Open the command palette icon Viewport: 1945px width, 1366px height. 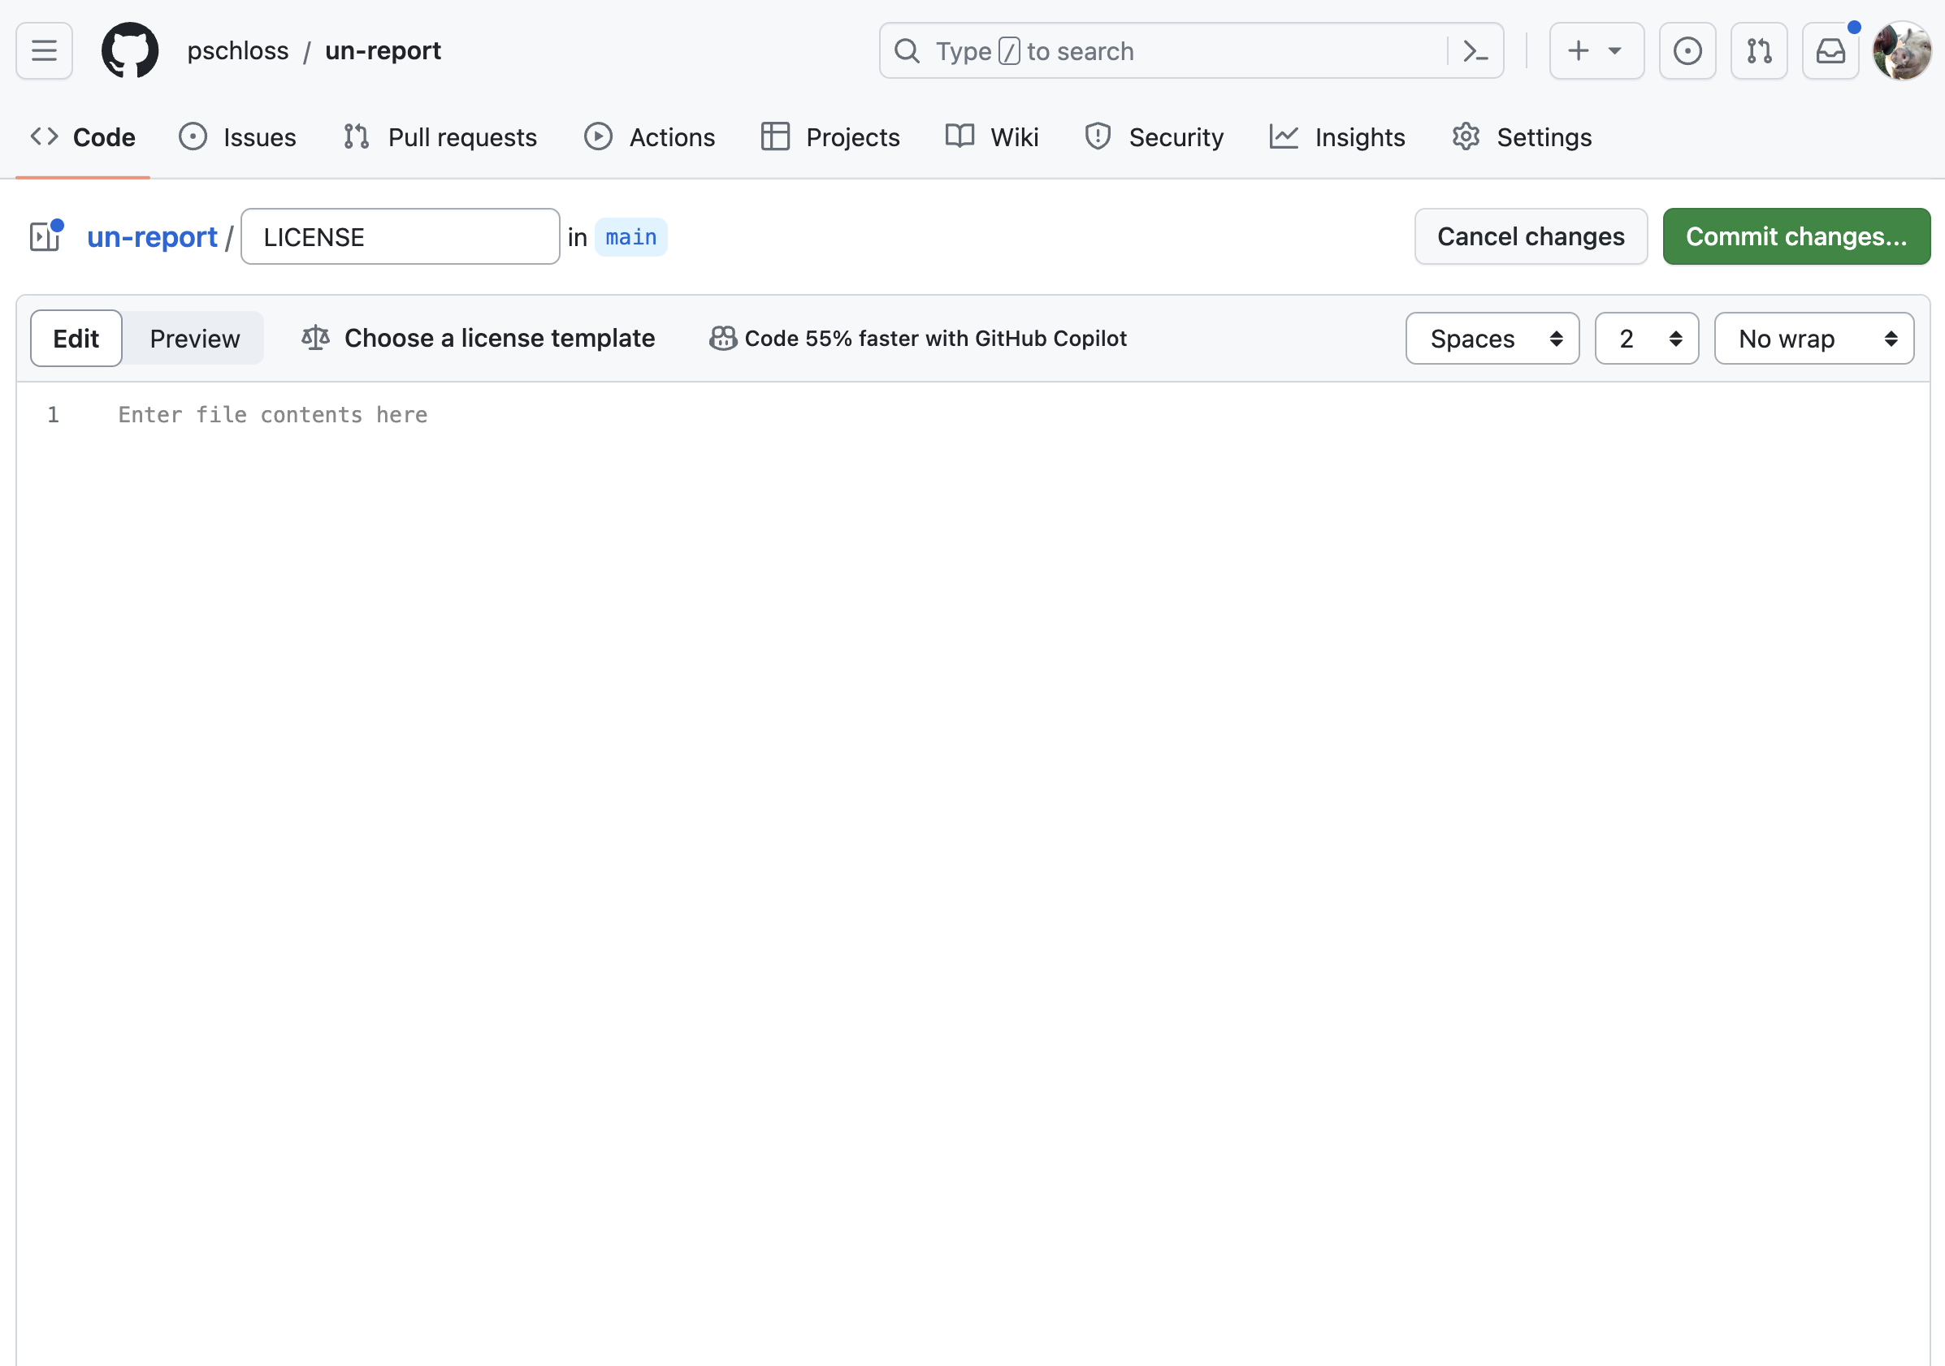click(1475, 51)
